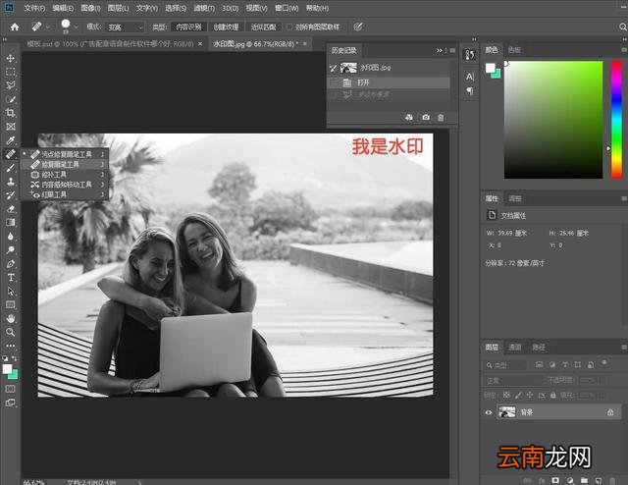
Task: Change screen mode icon in toolbar
Action: [11, 403]
